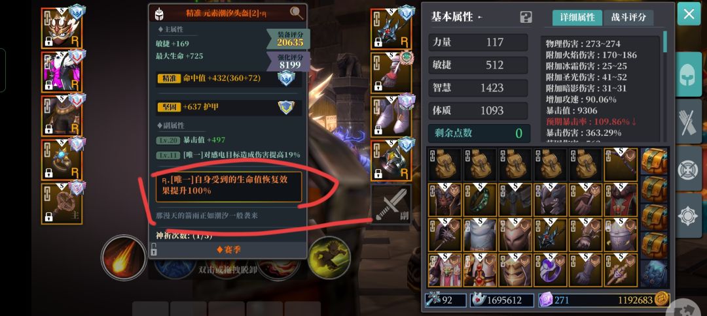The image size is (707, 316).
Task: Click the 剩余点数 points field
Action: coord(479,133)
